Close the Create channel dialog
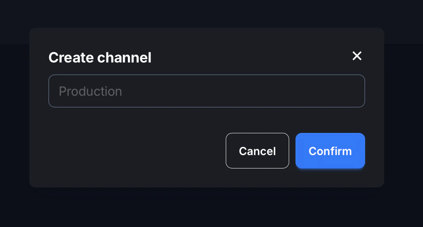The height and width of the screenshot is (227, 423). [357, 56]
